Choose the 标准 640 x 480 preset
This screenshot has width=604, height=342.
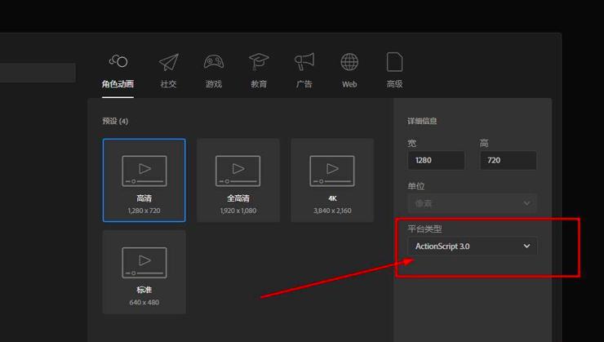click(144, 272)
